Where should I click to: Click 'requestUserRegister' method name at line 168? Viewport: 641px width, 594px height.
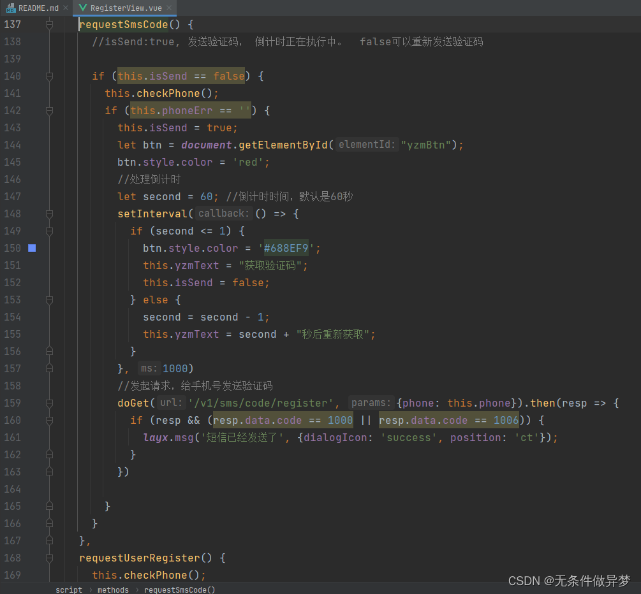140,558
